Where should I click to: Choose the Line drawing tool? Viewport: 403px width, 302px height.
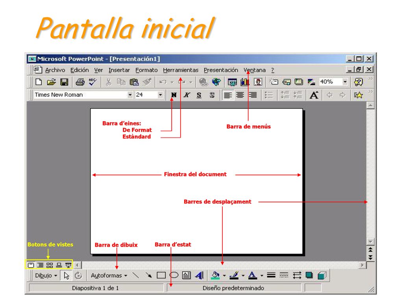coord(135,276)
